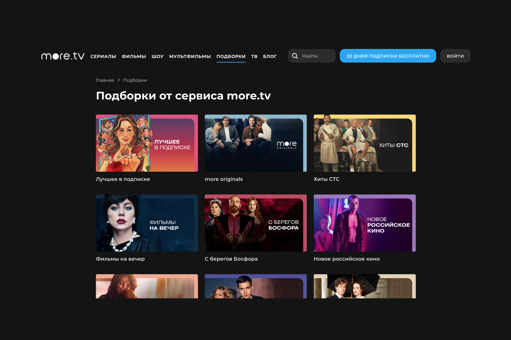Click the Войти login button
The image size is (511, 340).
coord(455,56)
